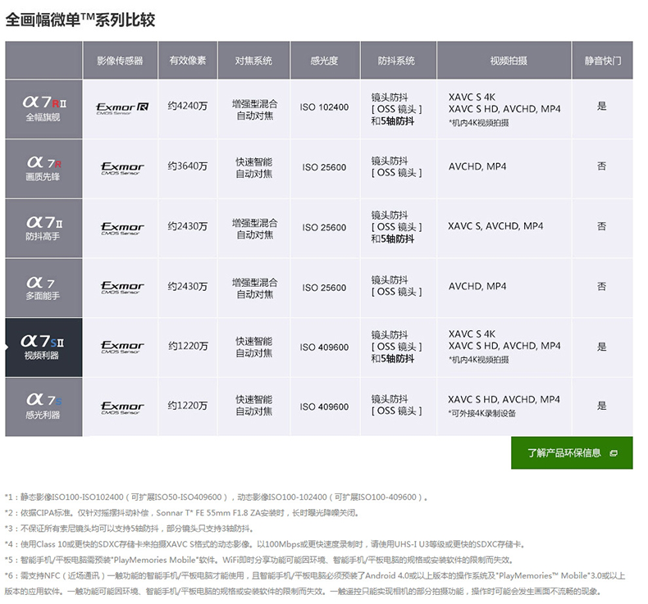Click the Exmor sensor logo in the α7II row

[122, 228]
